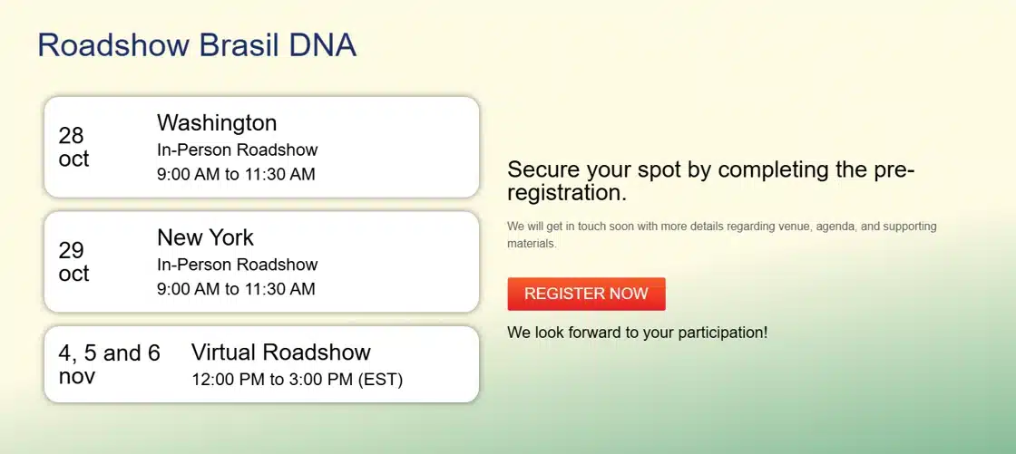The image size is (1016, 454).
Task: Click the oct month label beneath 29
Action: pos(73,274)
